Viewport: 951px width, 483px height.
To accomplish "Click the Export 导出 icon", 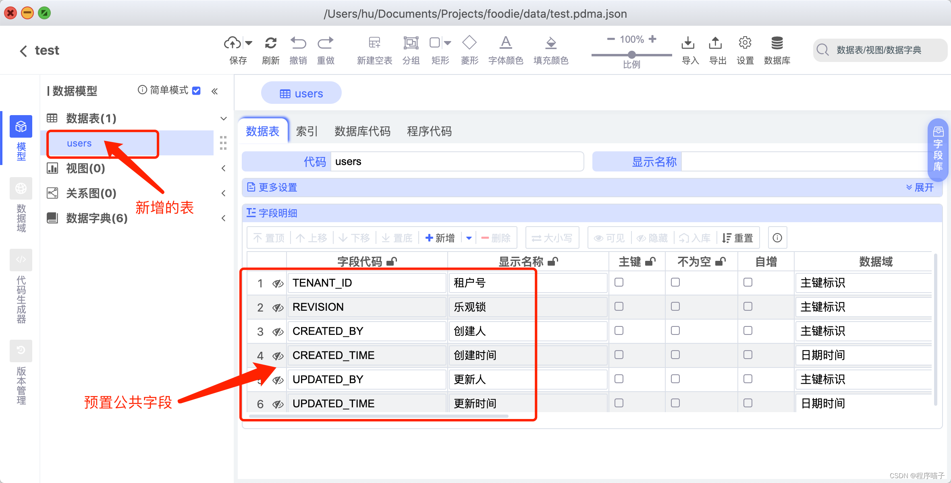I will coord(715,43).
